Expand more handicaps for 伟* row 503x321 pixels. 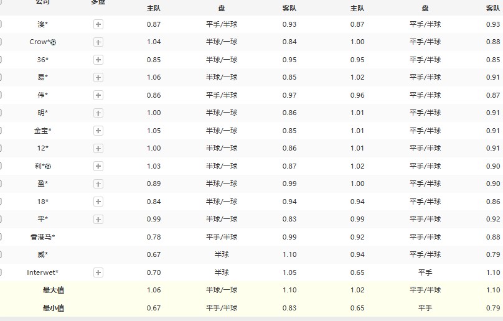[x=98, y=95]
